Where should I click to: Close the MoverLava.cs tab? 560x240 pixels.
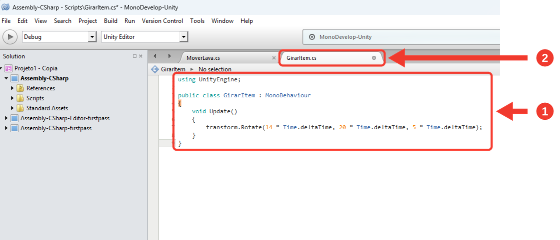[274, 58]
